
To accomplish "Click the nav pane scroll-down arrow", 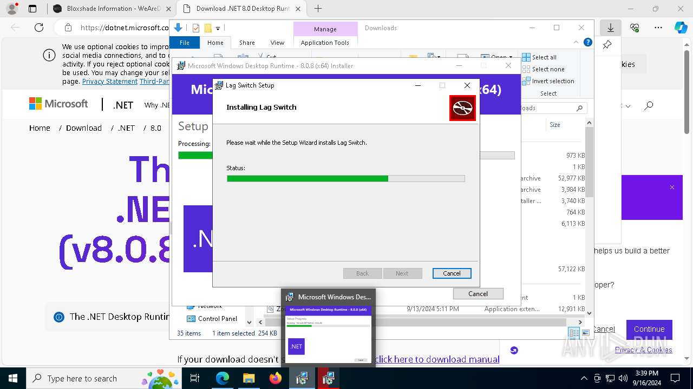I will 249,322.
